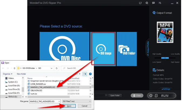
Task: Select the DVD Disc source tile
Action: 65,46
